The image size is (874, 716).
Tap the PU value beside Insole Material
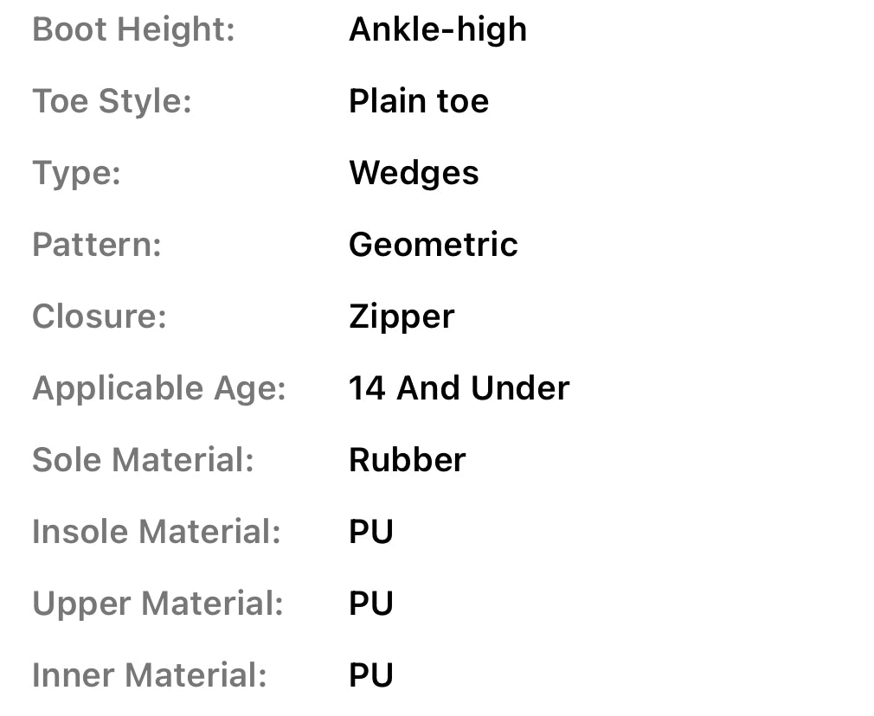[371, 532]
